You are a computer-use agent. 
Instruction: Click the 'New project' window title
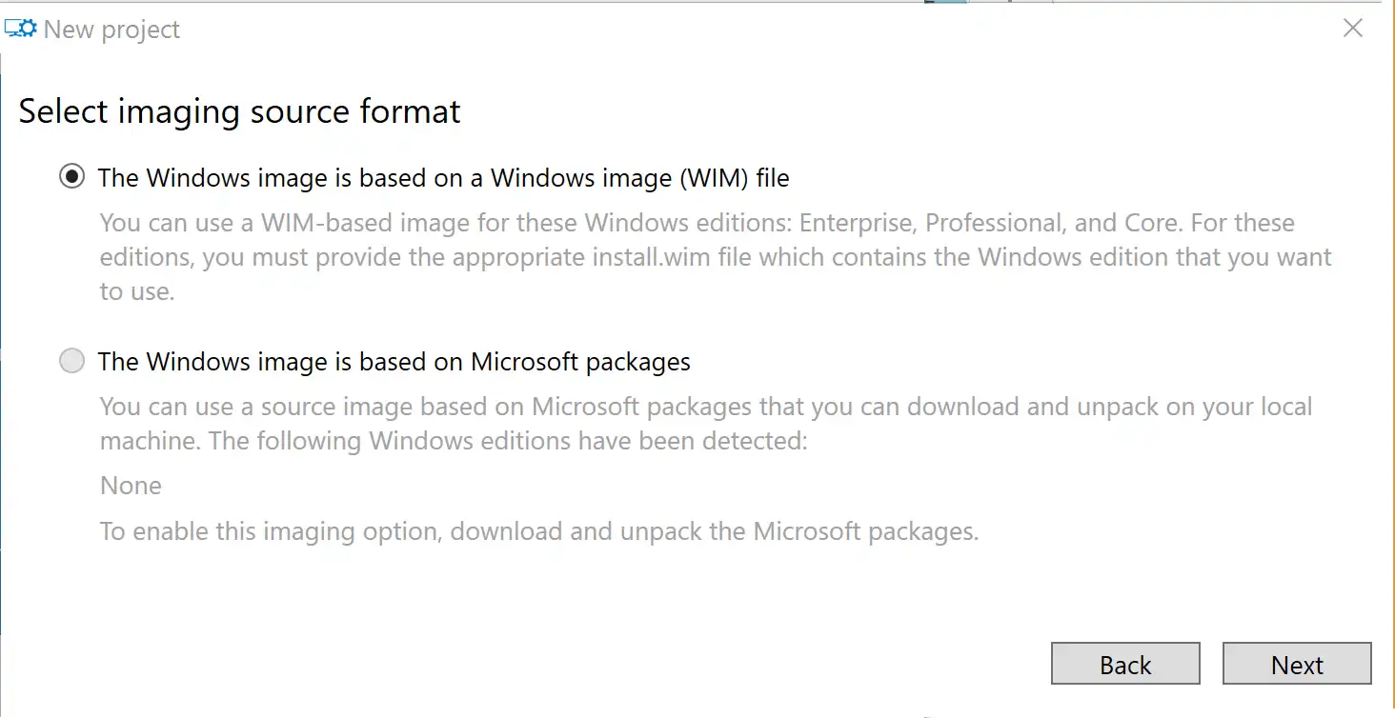(x=111, y=30)
